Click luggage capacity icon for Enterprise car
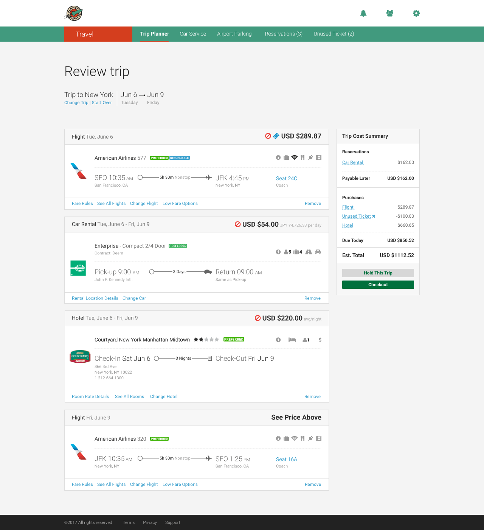 click(298, 252)
